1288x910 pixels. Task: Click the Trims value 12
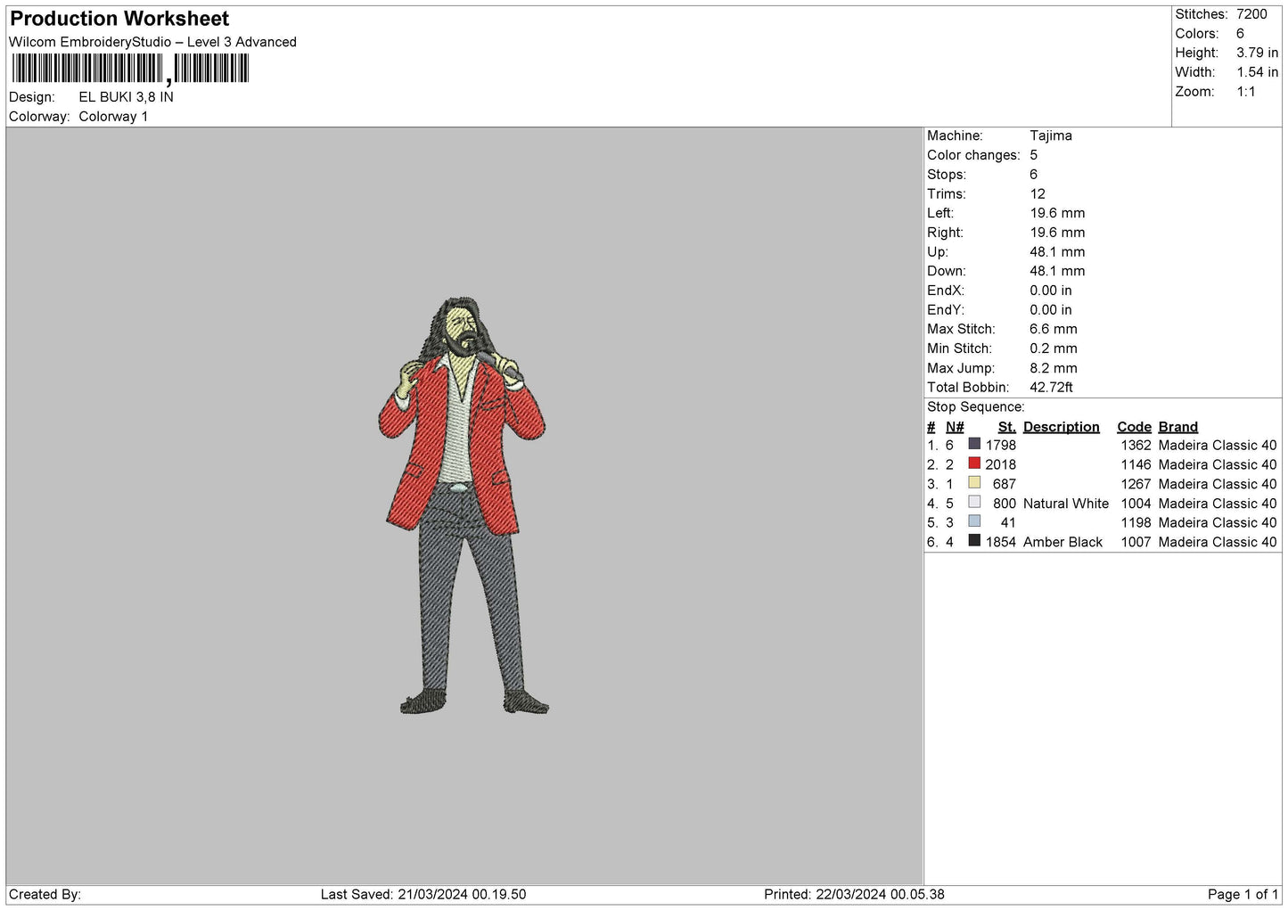(x=1038, y=193)
